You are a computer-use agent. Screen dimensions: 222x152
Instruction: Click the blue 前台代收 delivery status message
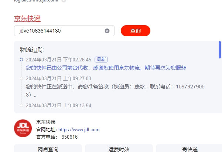(106, 68)
